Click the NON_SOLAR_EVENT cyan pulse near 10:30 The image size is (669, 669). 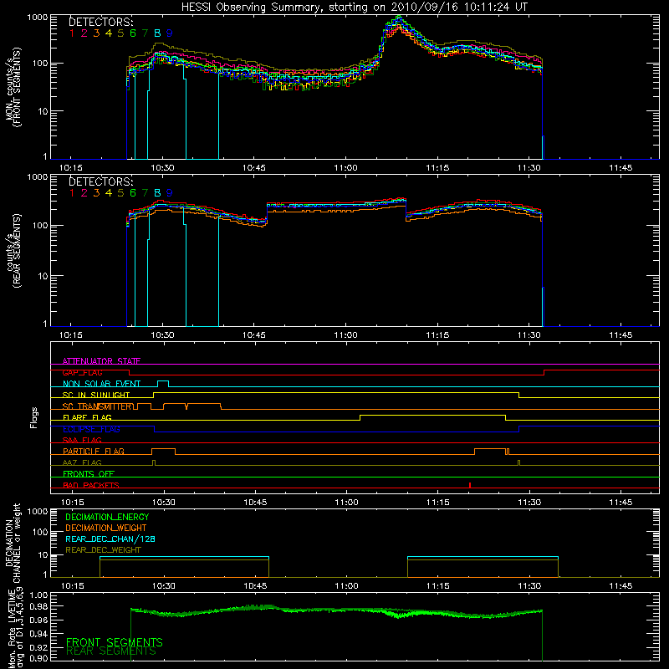pos(163,383)
